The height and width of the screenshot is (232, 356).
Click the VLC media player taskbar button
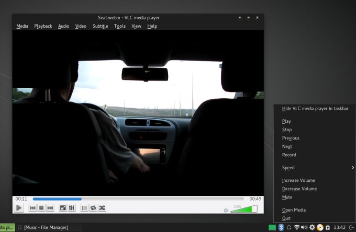[7, 227]
